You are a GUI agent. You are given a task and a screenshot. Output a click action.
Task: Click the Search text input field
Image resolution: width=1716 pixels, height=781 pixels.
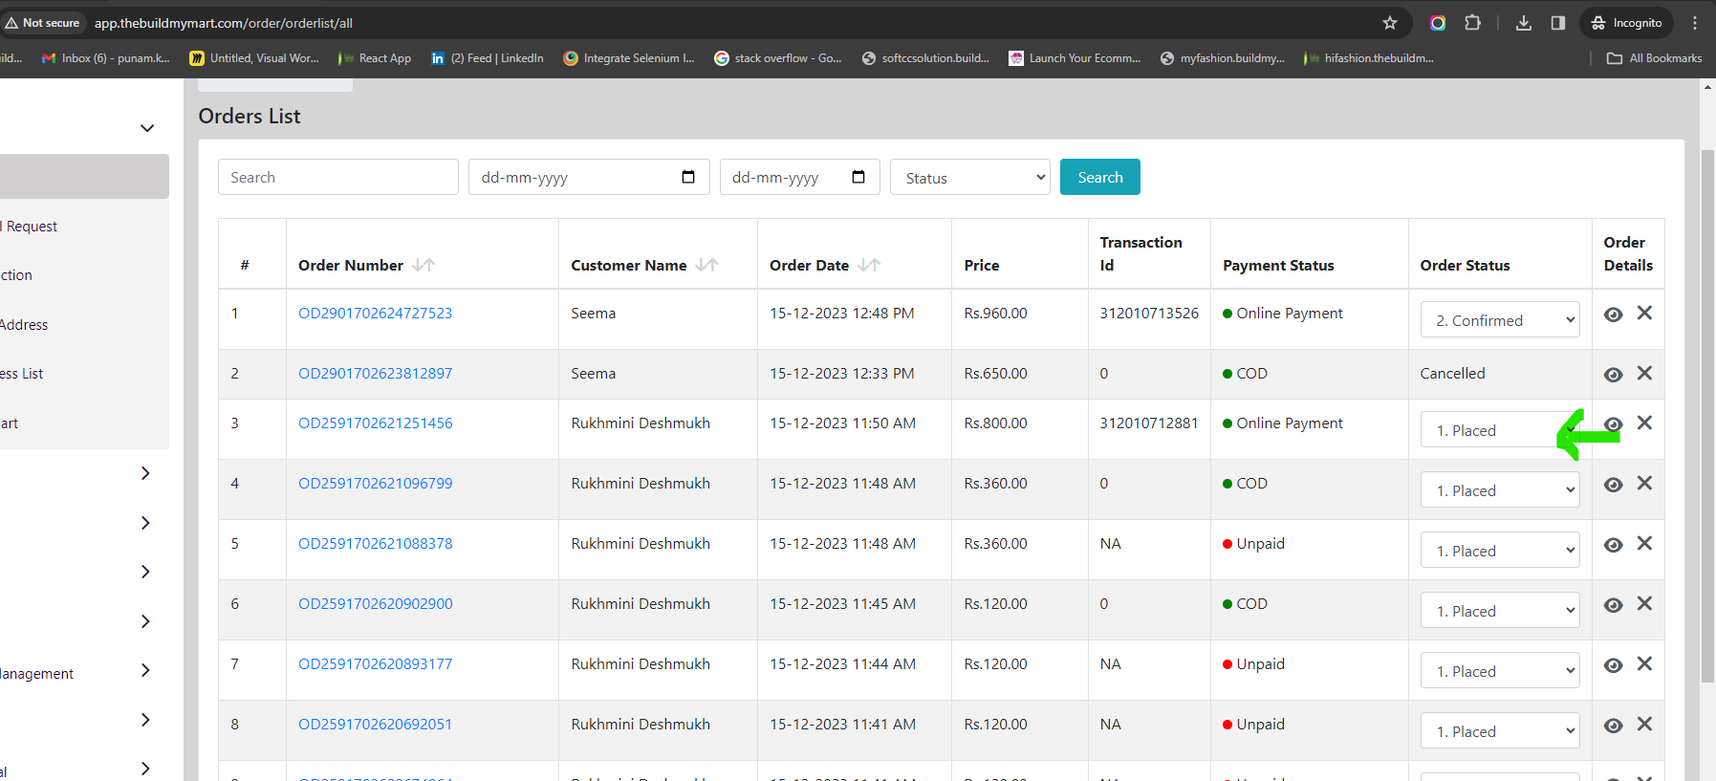tap(338, 177)
